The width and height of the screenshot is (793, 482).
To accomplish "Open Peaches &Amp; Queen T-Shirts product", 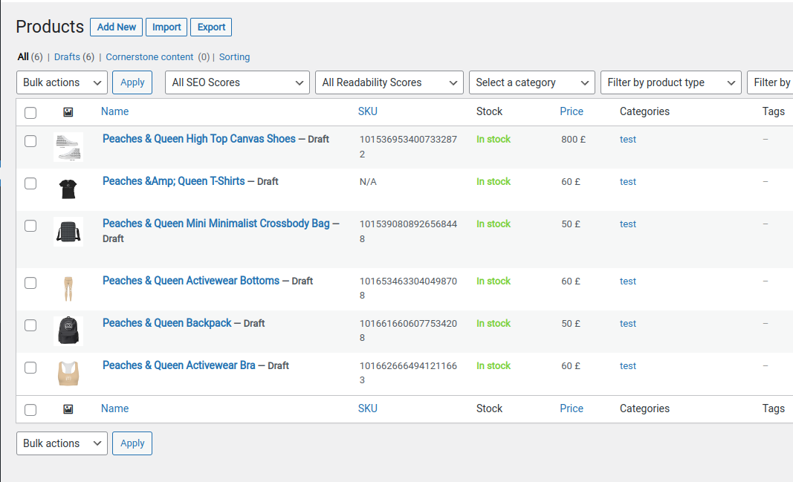I will pyautogui.click(x=173, y=181).
